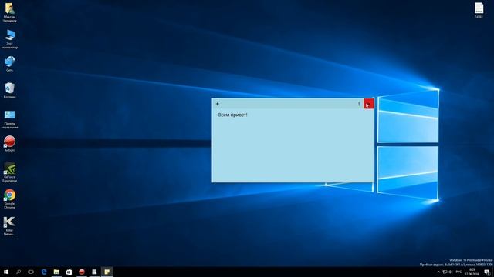Open the Windows Start menu
The height and width of the screenshot is (277, 494).
[6, 272]
